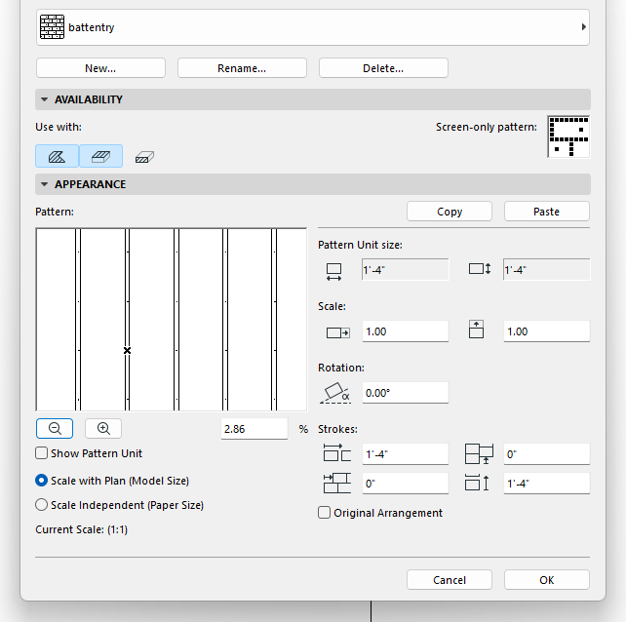Click the zoom percentage field 2.86
The image size is (626, 622).
[x=254, y=429]
